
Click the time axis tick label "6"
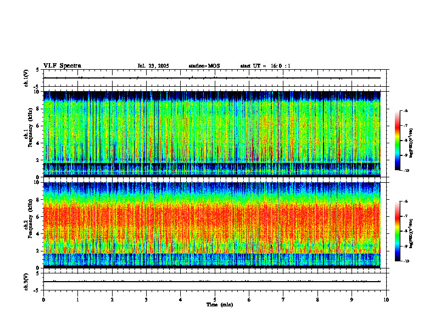pos(249,300)
